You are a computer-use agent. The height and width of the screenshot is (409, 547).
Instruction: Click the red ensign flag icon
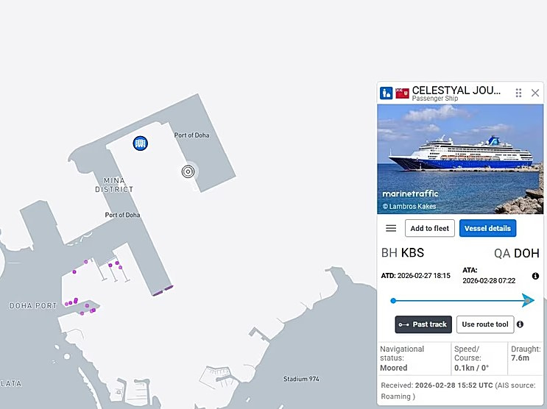(x=402, y=93)
